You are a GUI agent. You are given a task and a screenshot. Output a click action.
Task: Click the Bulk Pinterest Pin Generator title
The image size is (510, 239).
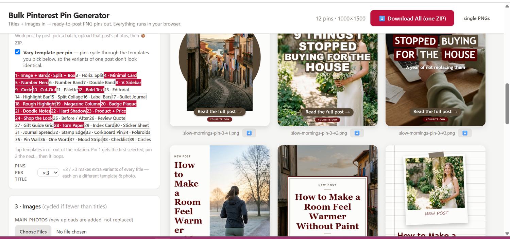pyautogui.click(x=59, y=15)
